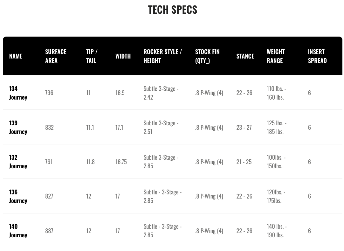344x251 pixels.
Task: Click the Stock Fin (Qty_) header
Action: 207,56
